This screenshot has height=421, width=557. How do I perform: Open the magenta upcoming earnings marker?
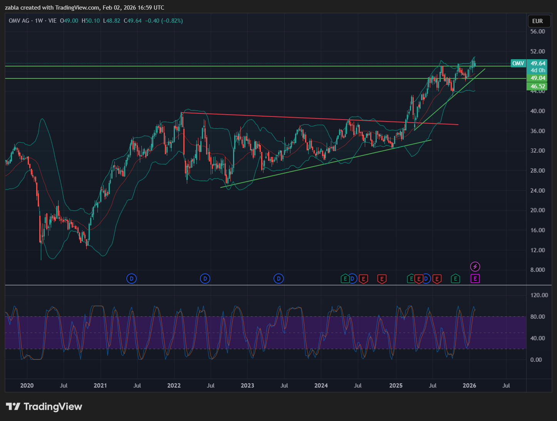475,279
